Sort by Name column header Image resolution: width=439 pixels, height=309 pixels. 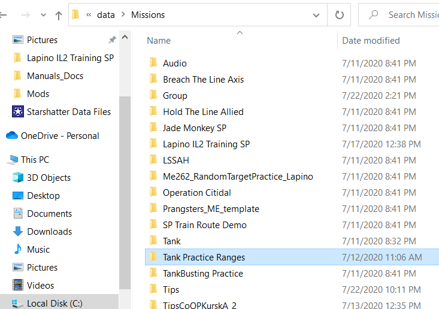point(159,41)
